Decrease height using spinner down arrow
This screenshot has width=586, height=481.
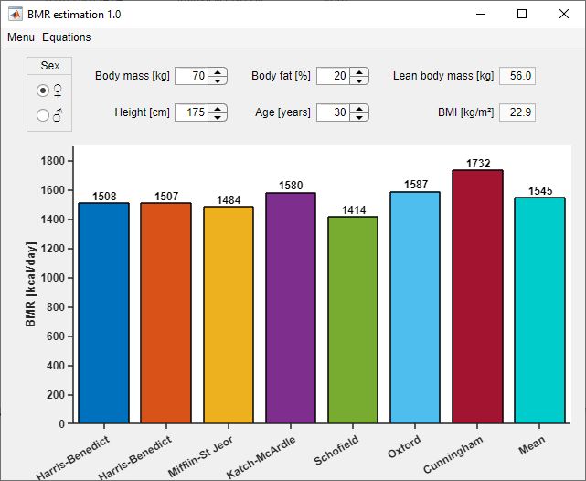click(x=218, y=117)
